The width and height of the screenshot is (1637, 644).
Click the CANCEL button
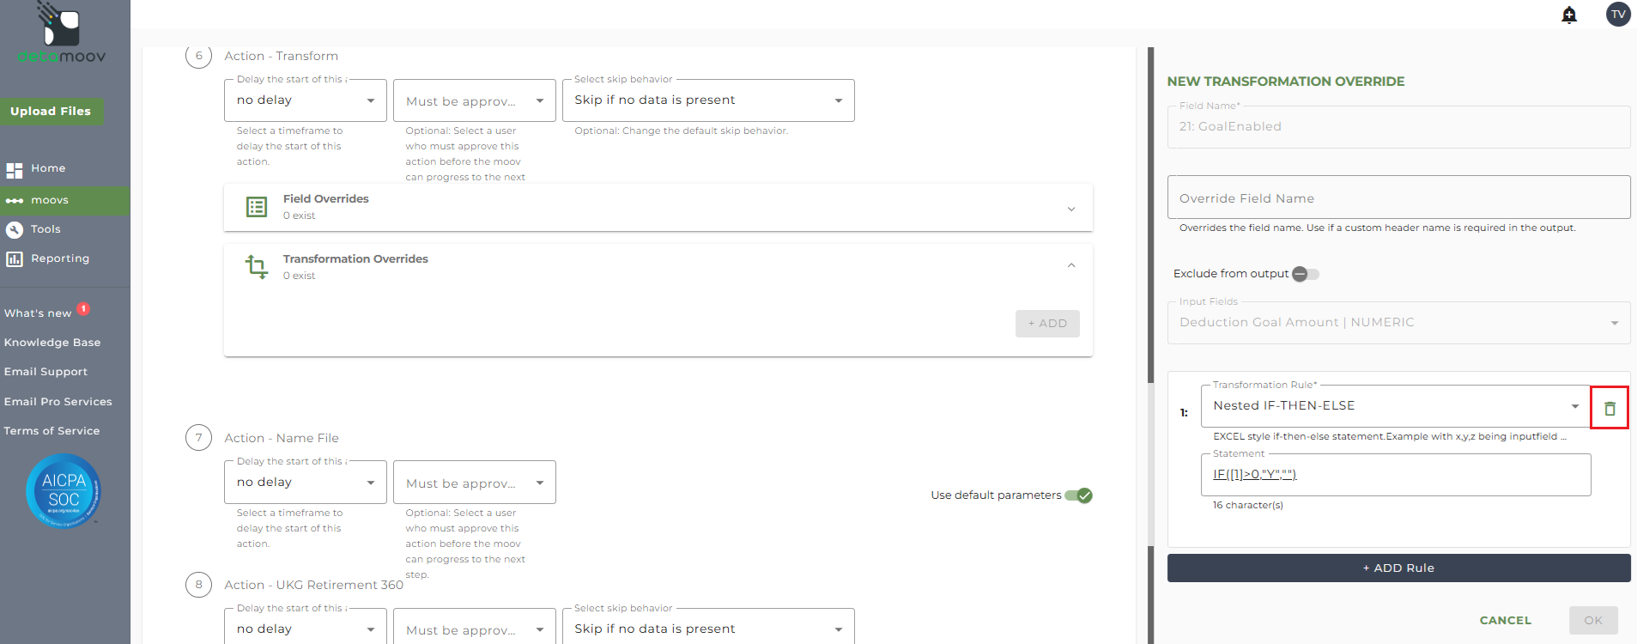(1505, 620)
